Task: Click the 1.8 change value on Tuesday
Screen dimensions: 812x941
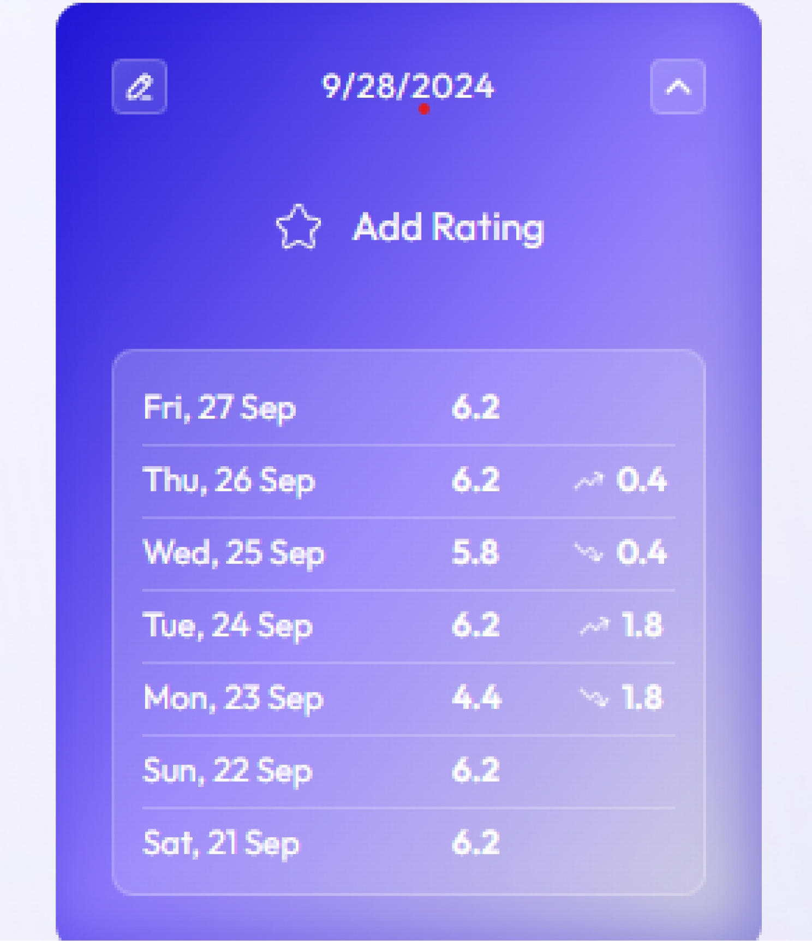Action: click(642, 626)
